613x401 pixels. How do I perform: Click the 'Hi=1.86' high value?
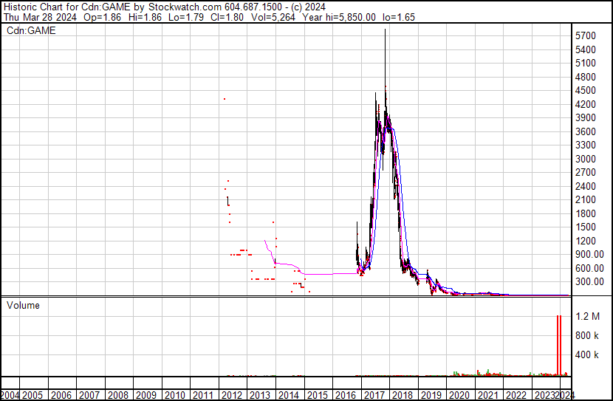coord(145,18)
